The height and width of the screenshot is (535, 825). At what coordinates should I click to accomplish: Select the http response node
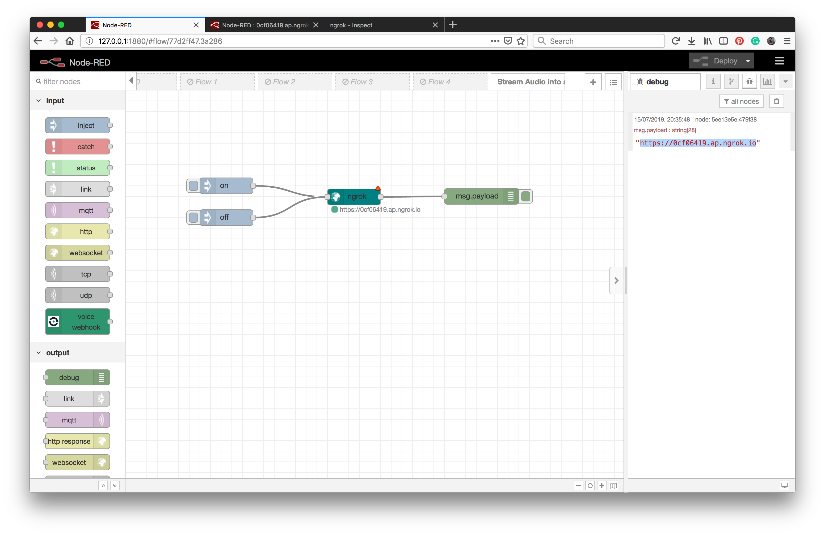tap(78, 441)
